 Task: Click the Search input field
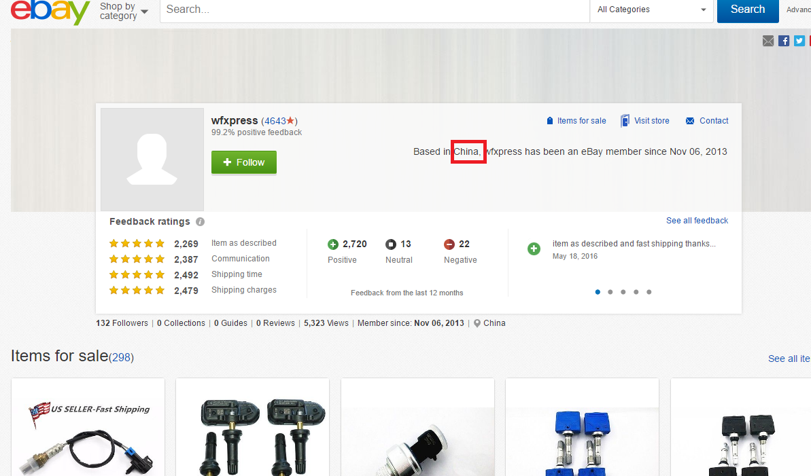tap(375, 10)
